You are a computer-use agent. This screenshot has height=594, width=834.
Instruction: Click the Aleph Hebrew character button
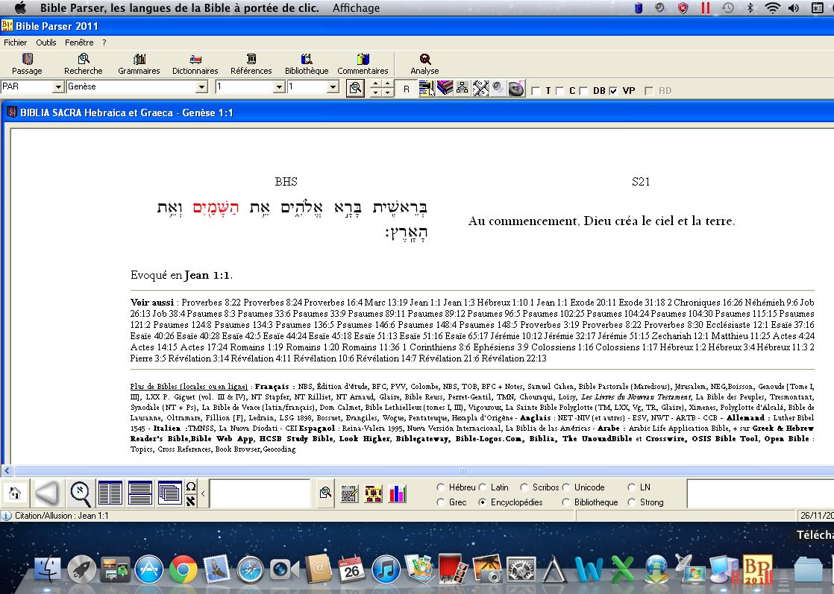(x=191, y=501)
